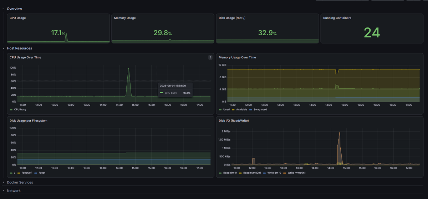This screenshot has width=428, height=199.
Task: Toggle the Available series in memory legend
Action: 241,110
